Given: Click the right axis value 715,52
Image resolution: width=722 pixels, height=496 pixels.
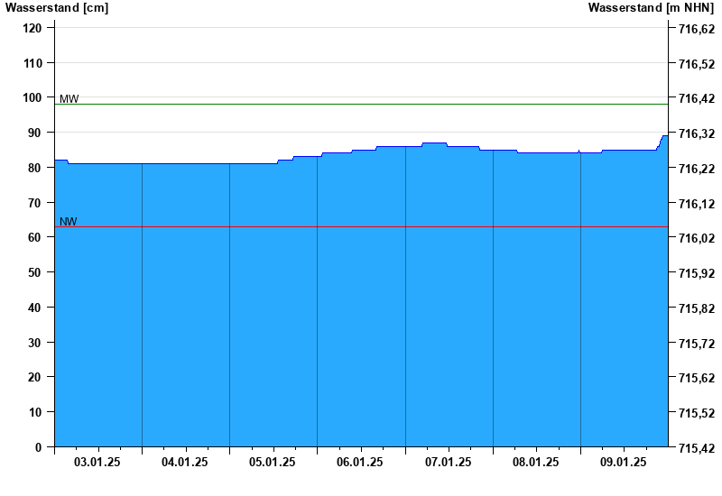Looking at the screenshot, I should pyautogui.click(x=697, y=413).
